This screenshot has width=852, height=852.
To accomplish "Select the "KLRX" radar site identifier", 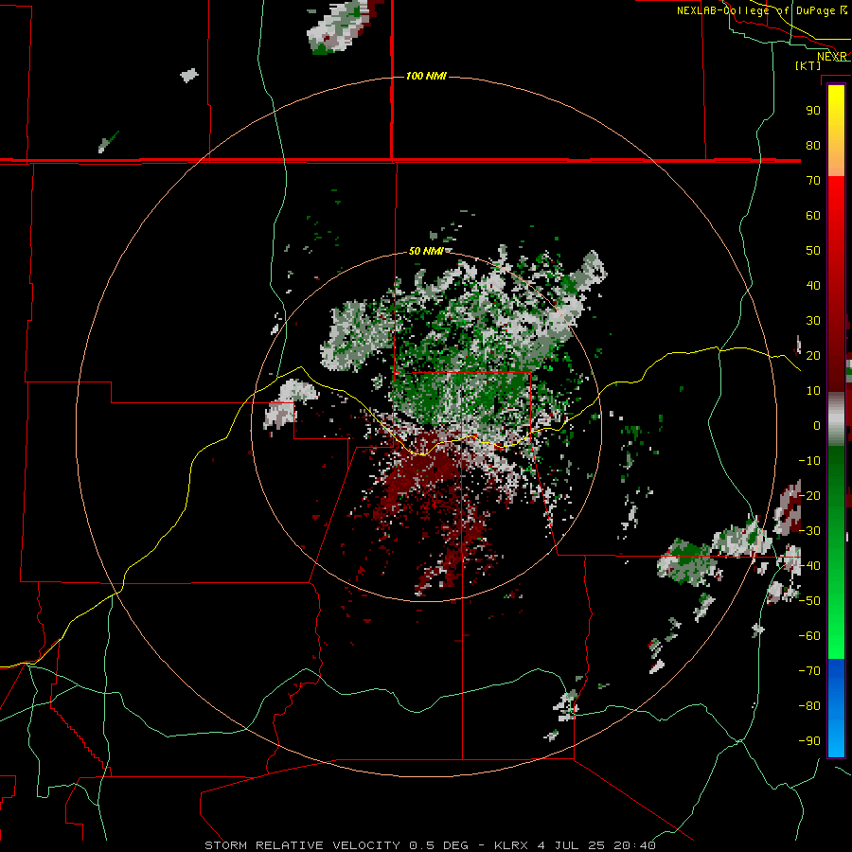I will point(512,845).
